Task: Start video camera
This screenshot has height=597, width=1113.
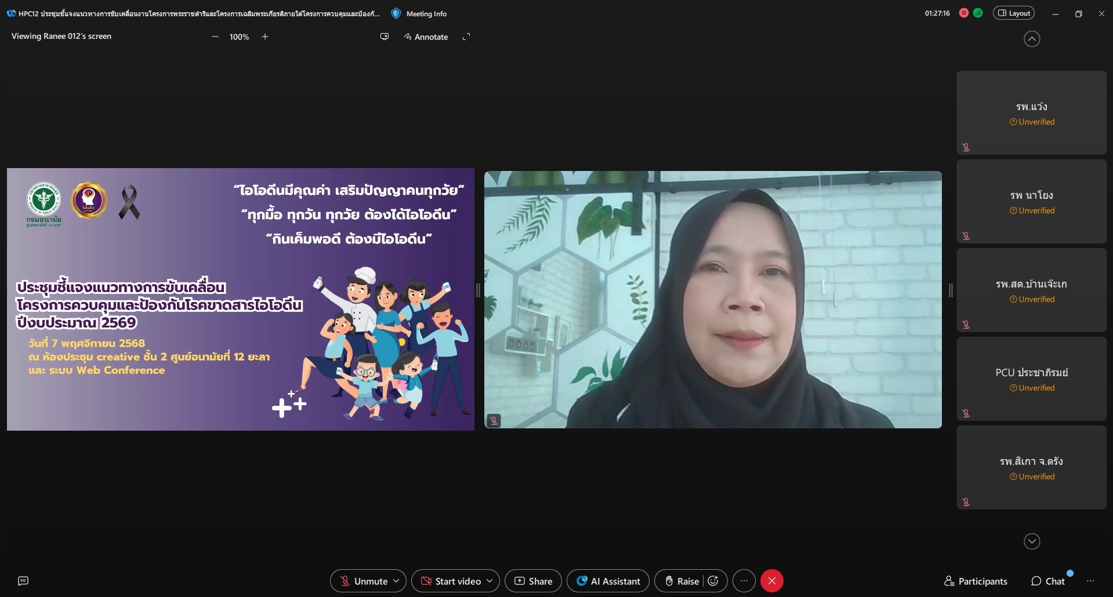Action: click(x=451, y=581)
